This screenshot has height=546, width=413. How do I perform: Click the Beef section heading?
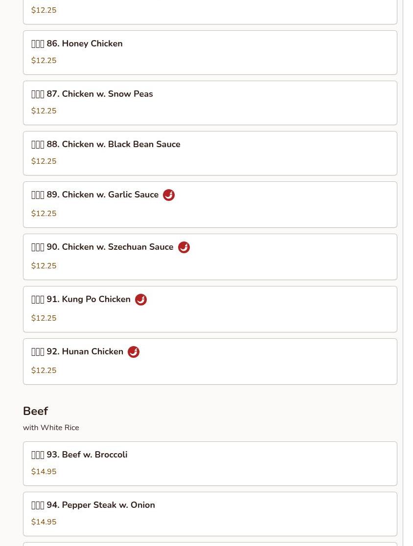pyautogui.click(x=36, y=411)
